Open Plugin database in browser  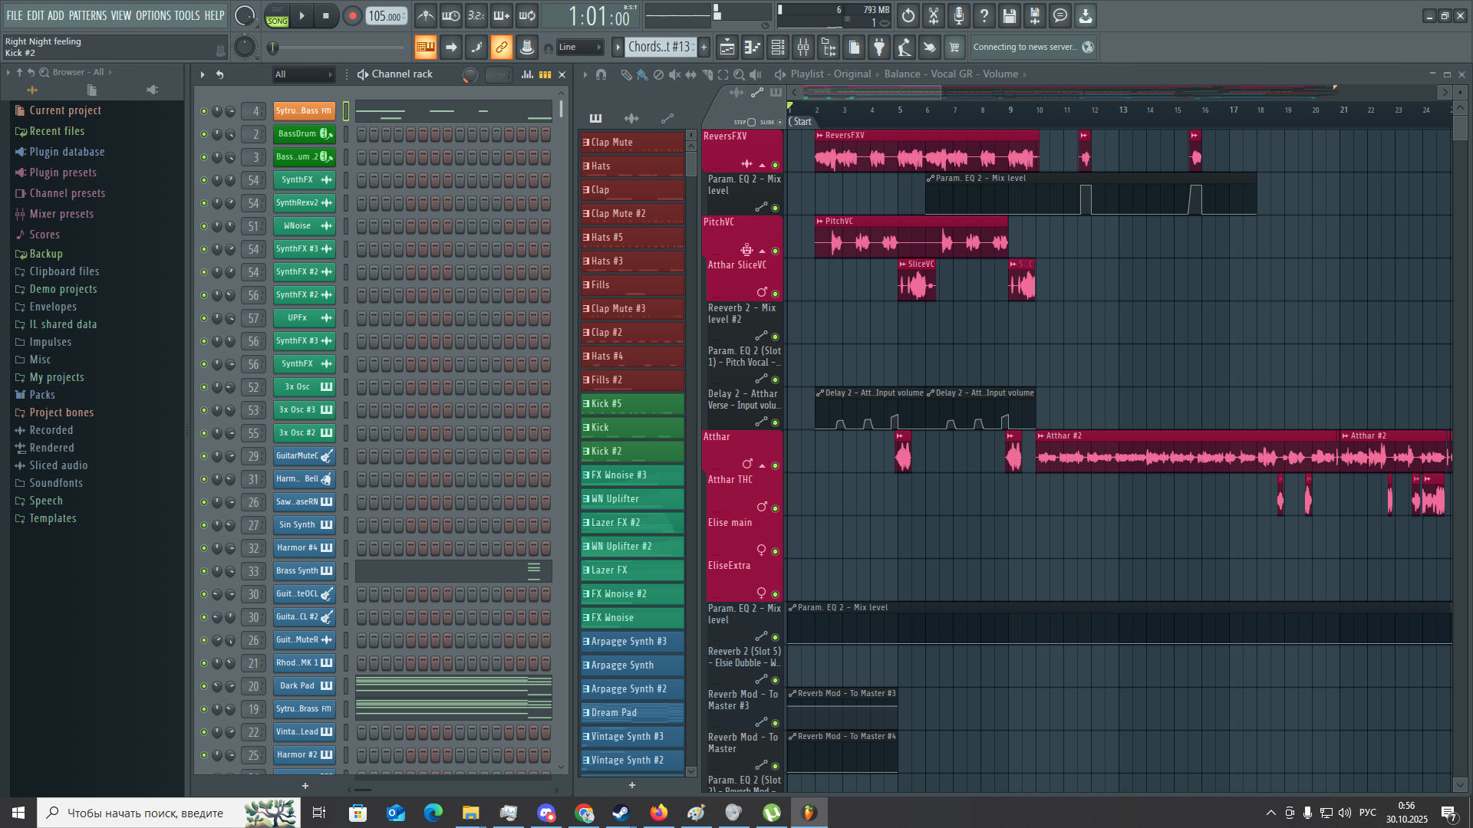pos(67,152)
